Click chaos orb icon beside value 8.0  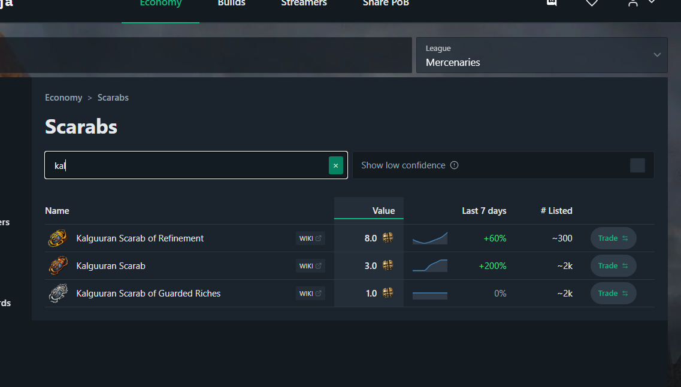click(x=388, y=238)
